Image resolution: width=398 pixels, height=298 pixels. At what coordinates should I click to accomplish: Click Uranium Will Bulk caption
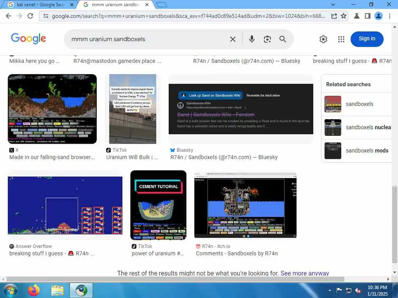click(132, 157)
